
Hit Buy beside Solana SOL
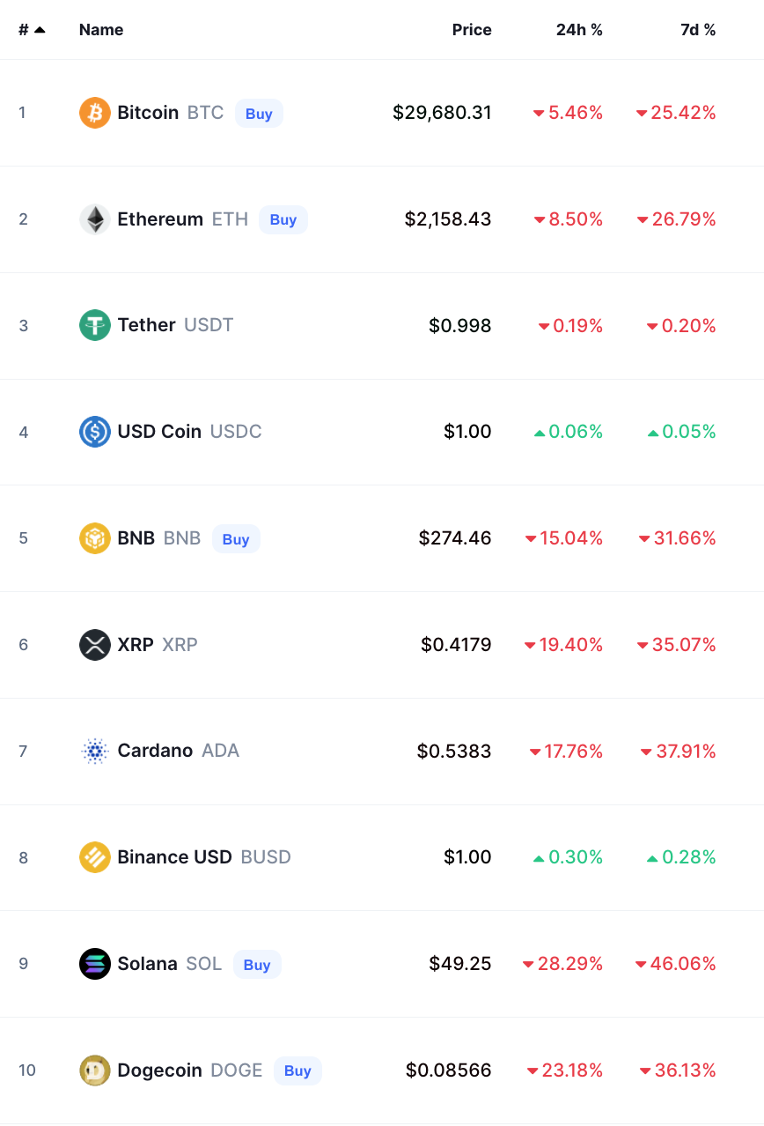[x=257, y=965]
